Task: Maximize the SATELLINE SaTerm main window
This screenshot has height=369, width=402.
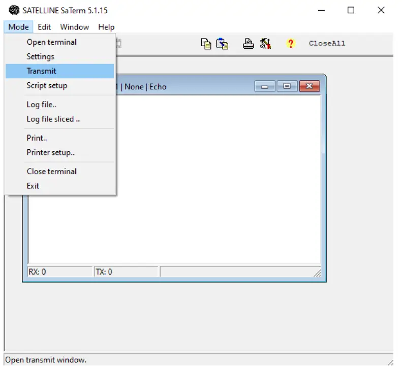Action: (x=351, y=10)
